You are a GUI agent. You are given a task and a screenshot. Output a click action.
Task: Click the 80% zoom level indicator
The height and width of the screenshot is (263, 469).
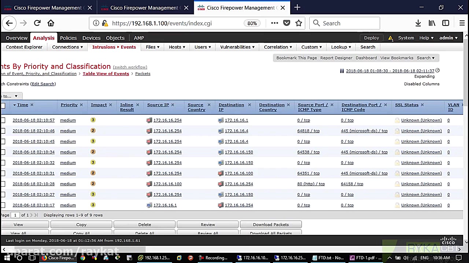point(252,23)
